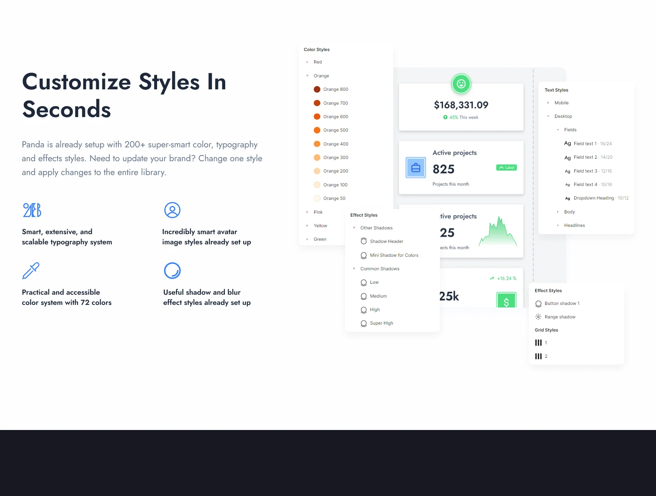Image resolution: width=656 pixels, height=496 pixels.
Task: Click the Ag icon for Field text 1
Action: [567, 144]
